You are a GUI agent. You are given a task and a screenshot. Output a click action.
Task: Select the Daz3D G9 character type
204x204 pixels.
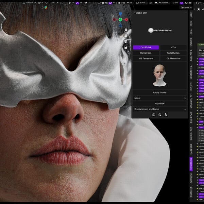click(146, 48)
